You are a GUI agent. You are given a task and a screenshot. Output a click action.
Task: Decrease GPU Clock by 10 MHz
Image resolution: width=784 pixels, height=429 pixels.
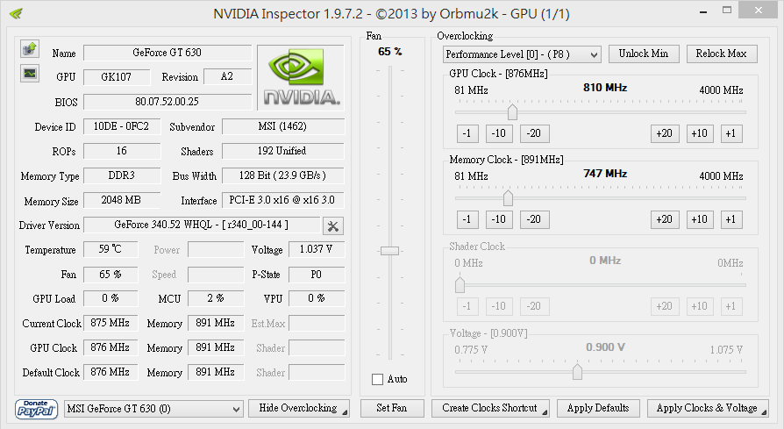499,133
